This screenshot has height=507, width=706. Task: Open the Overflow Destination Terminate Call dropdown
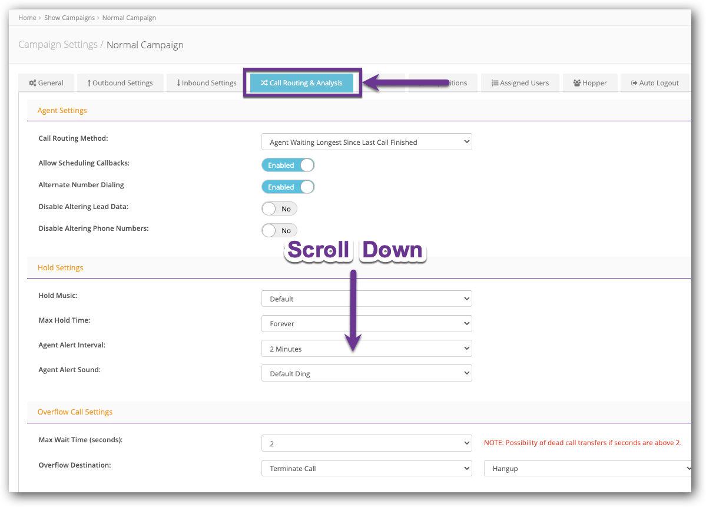[x=366, y=468]
